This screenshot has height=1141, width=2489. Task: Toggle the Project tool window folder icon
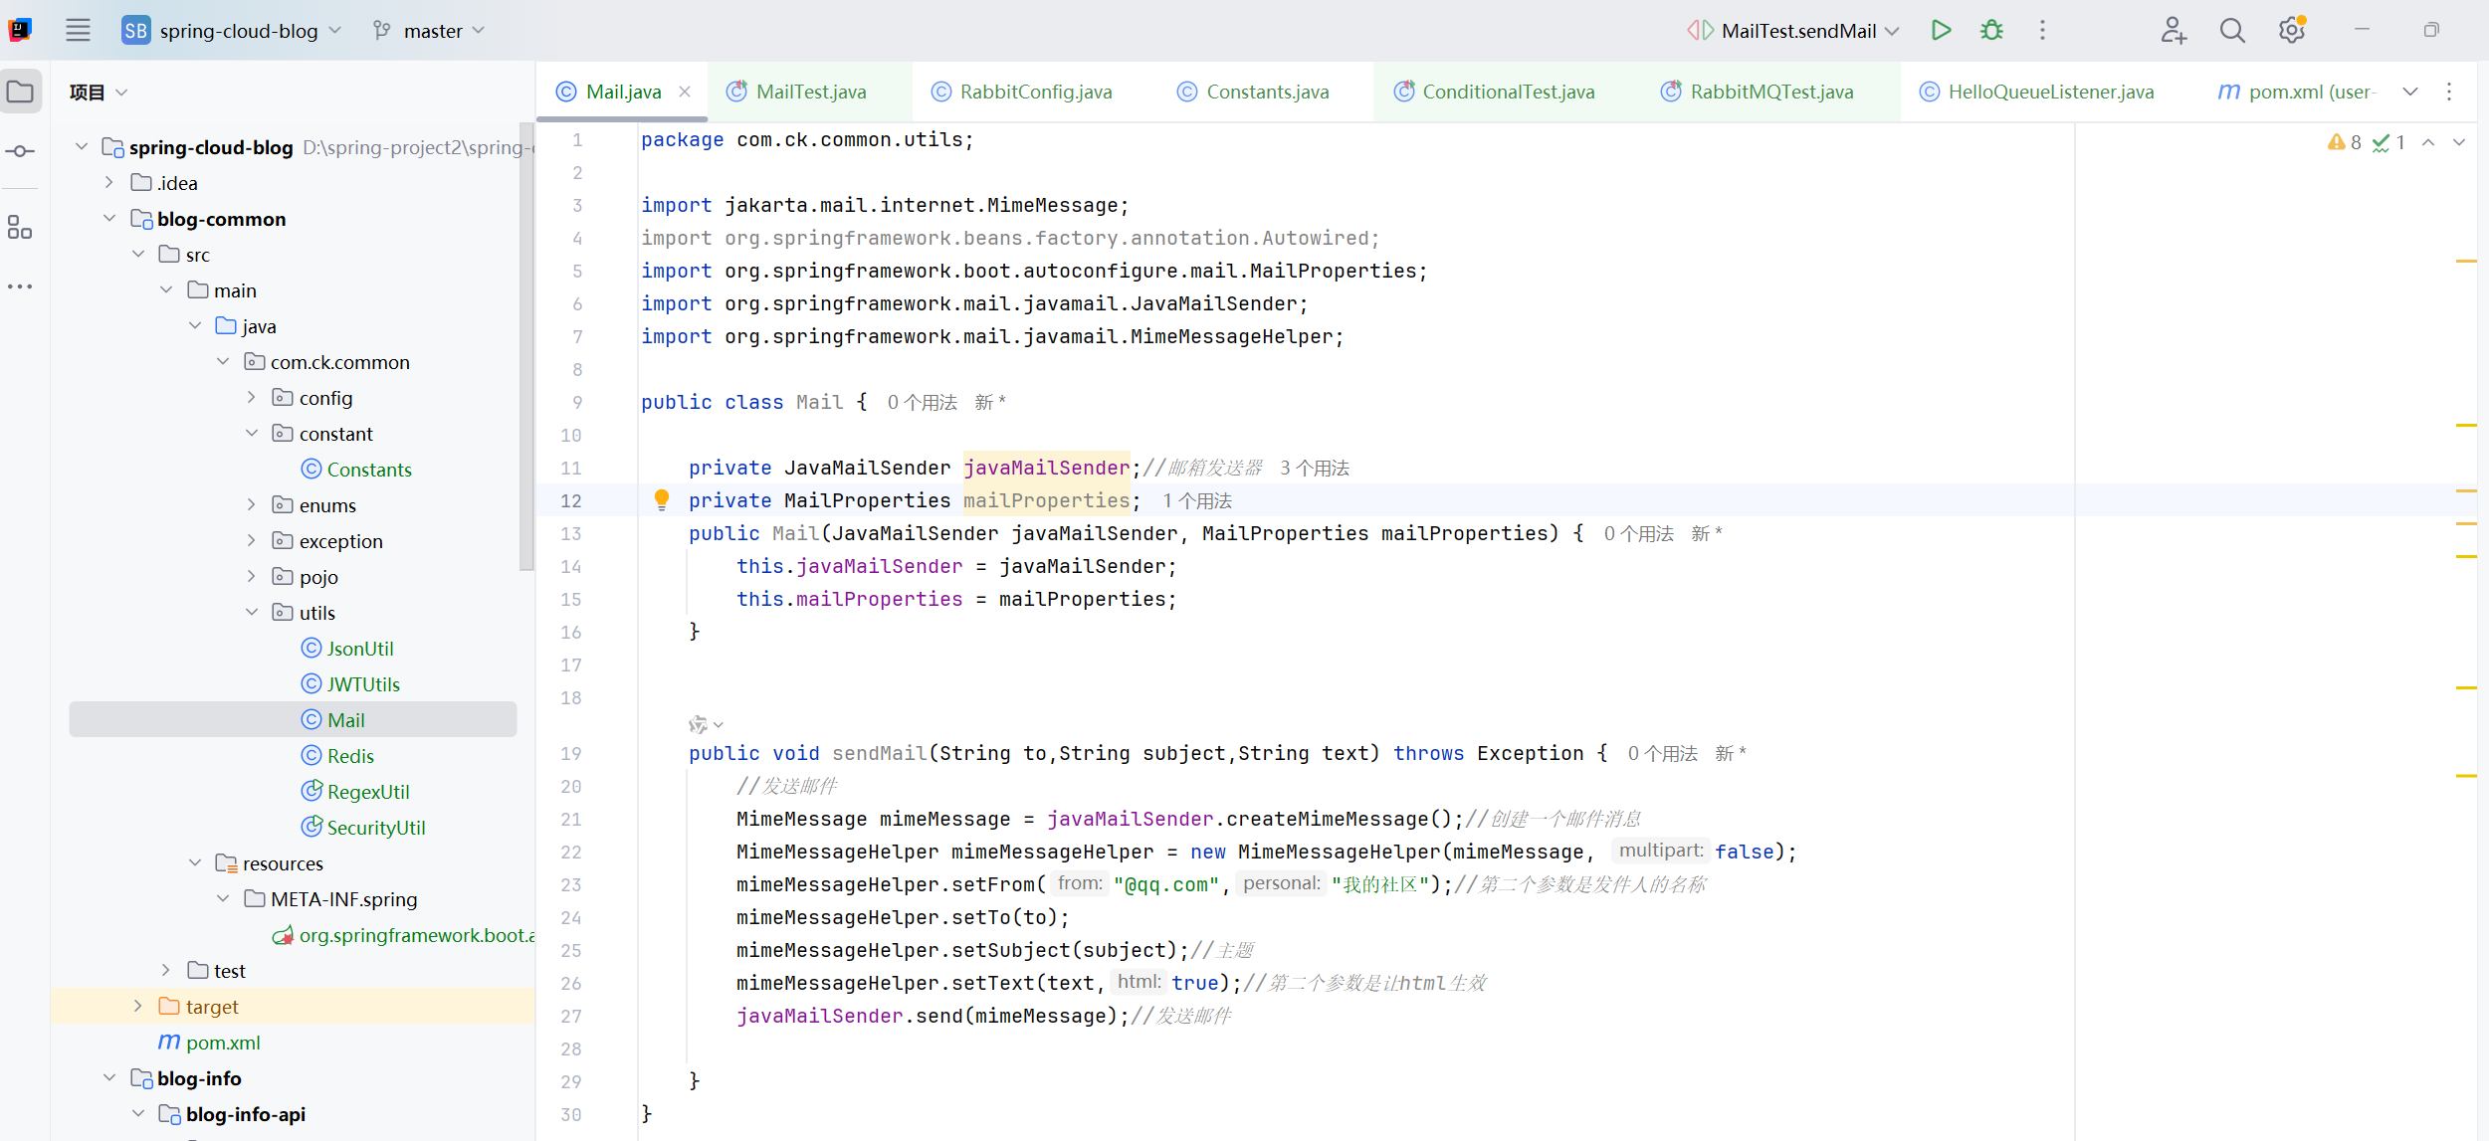pos(20,93)
